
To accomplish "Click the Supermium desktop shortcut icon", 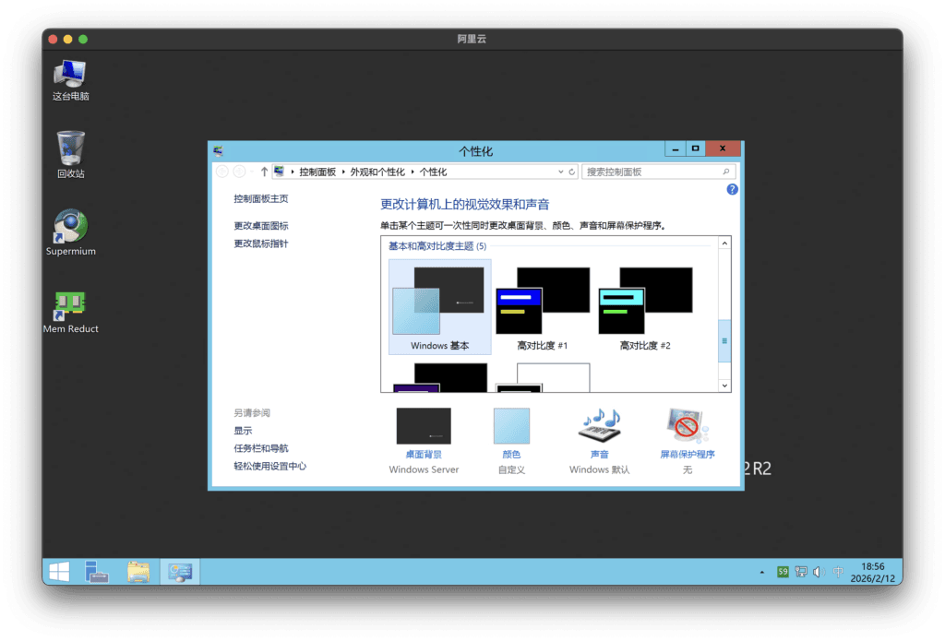I will (x=71, y=226).
